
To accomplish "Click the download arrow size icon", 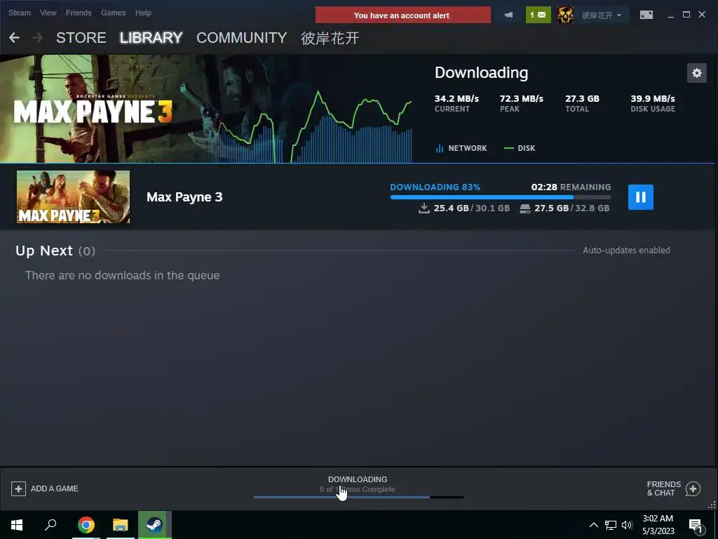I will pyautogui.click(x=424, y=208).
